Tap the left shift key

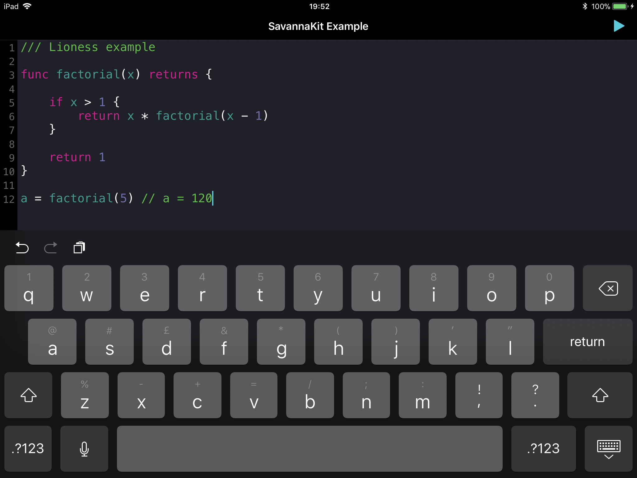(28, 395)
